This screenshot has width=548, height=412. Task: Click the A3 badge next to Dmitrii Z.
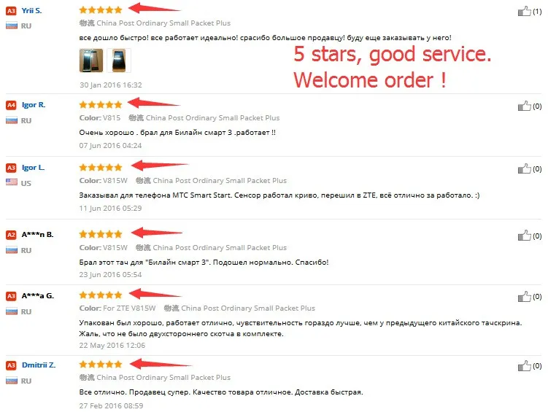pyautogui.click(x=11, y=365)
